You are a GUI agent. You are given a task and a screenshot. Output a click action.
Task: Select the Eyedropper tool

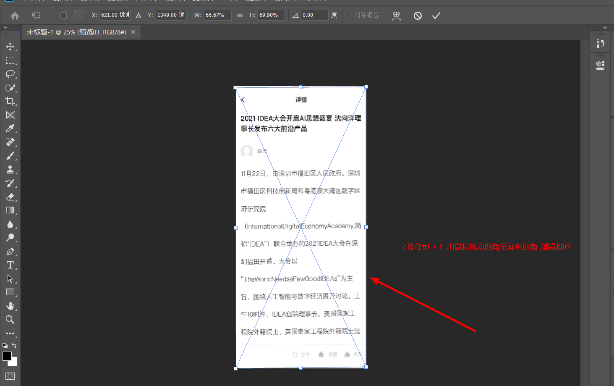tap(10, 129)
